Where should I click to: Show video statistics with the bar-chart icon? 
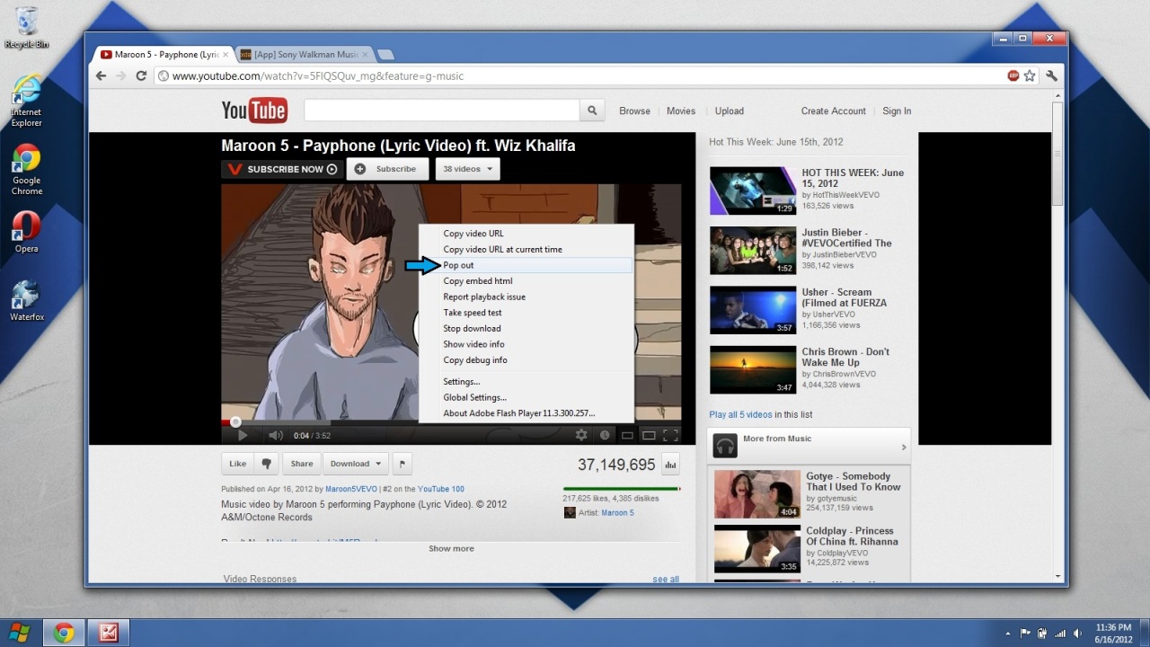(670, 465)
